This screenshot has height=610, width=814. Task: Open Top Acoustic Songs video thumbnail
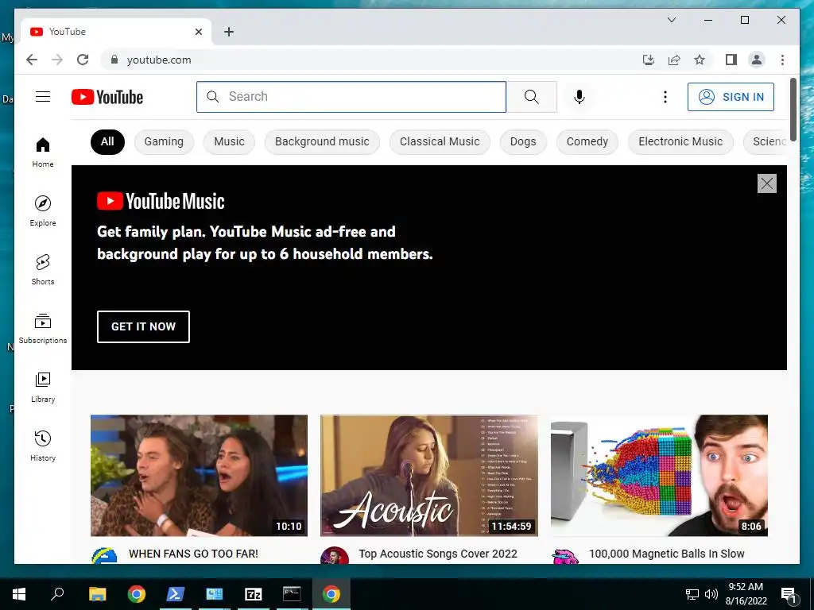click(x=428, y=475)
